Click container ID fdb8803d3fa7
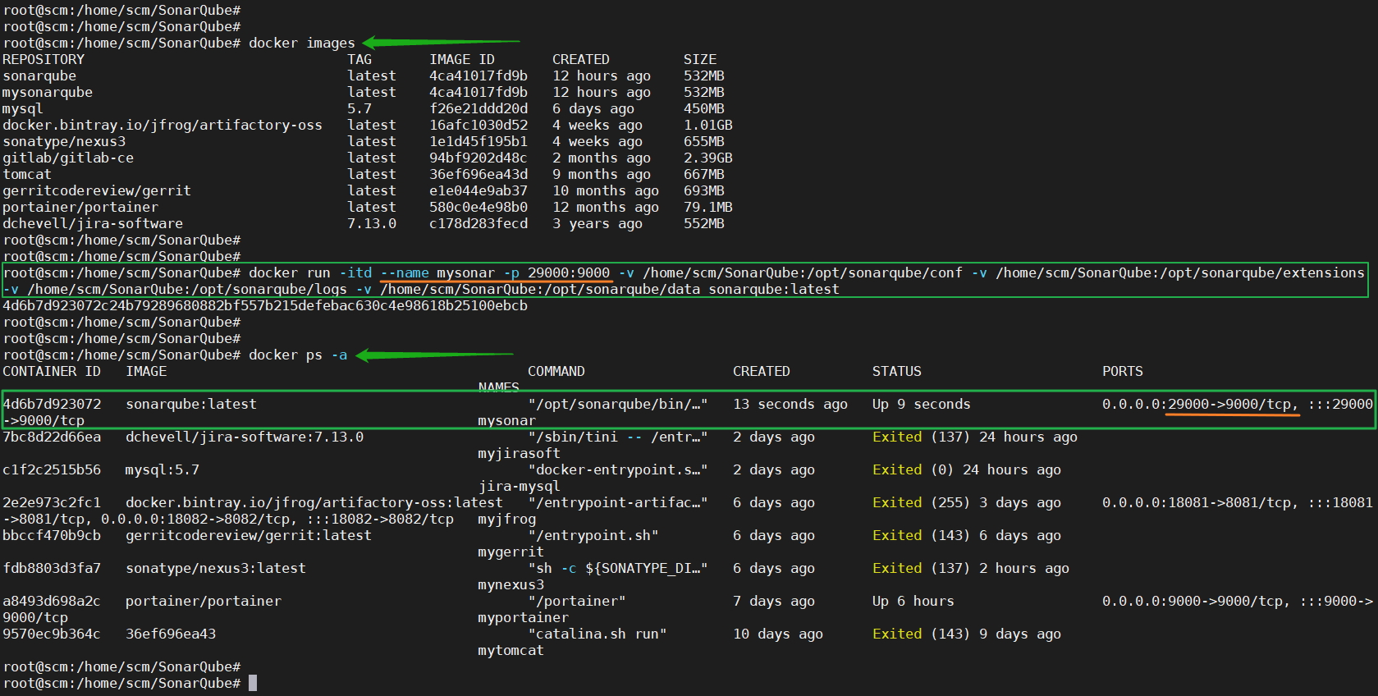 click(52, 568)
